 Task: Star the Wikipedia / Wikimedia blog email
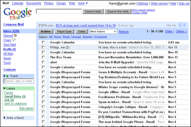(48, 117)
